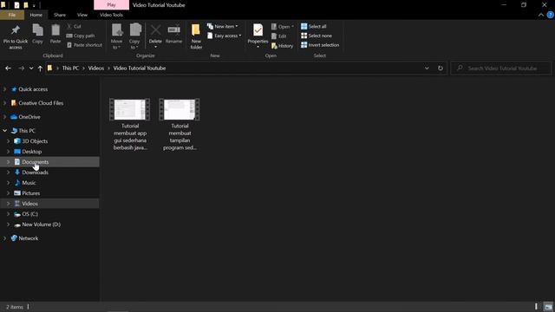Click This PC in the address bar
Viewport: 555px width, 312px height.
[70, 68]
